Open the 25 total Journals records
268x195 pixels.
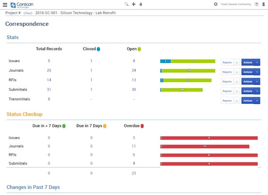(x=49, y=71)
